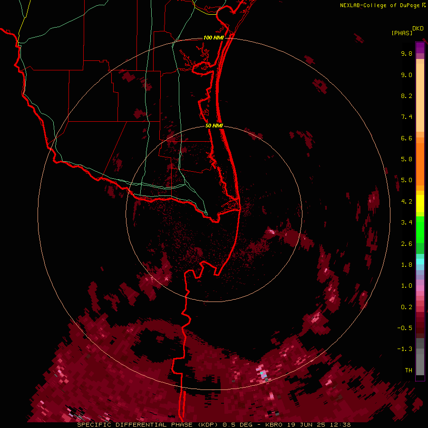The height and width of the screenshot is (428, 428).
Task: Click the 6.6 scale label
Action: pos(407,138)
